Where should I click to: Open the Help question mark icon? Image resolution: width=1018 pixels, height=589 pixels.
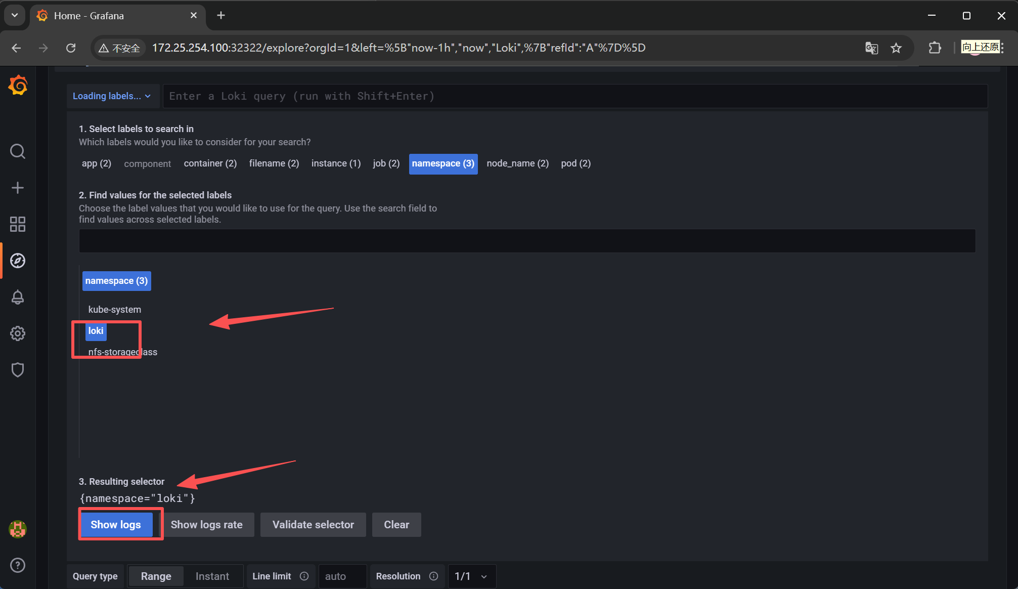pos(18,565)
